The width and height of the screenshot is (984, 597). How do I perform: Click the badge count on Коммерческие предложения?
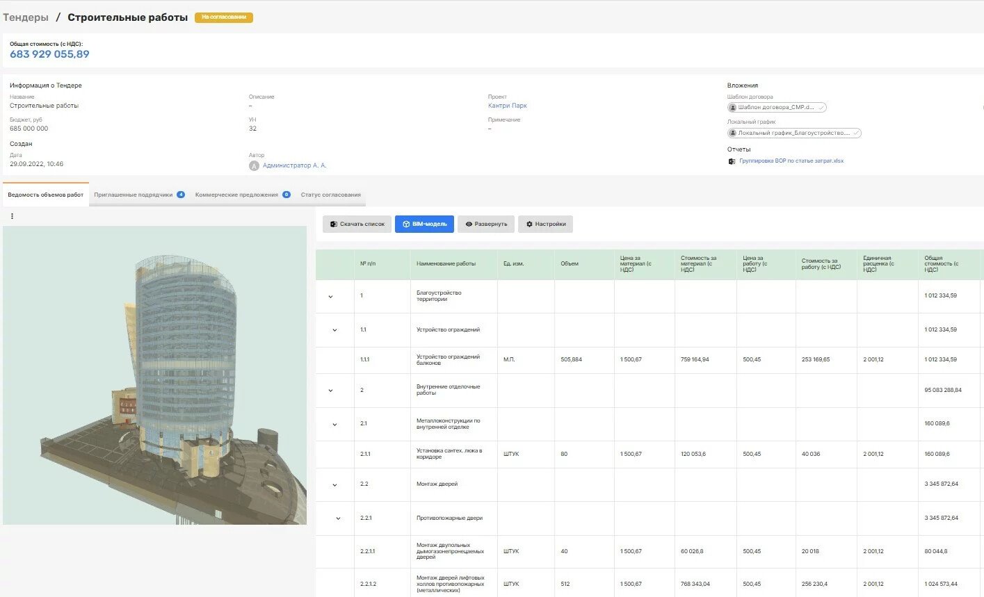[287, 195]
